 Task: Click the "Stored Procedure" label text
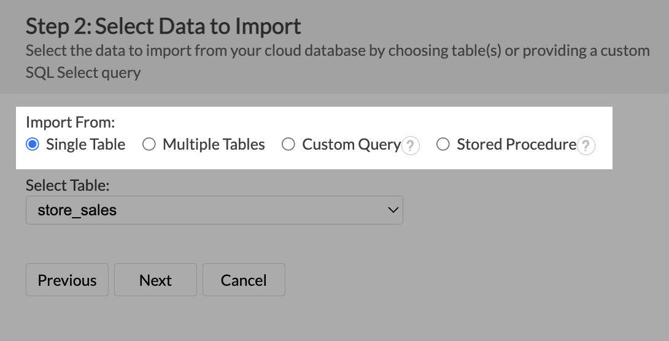point(517,144)
